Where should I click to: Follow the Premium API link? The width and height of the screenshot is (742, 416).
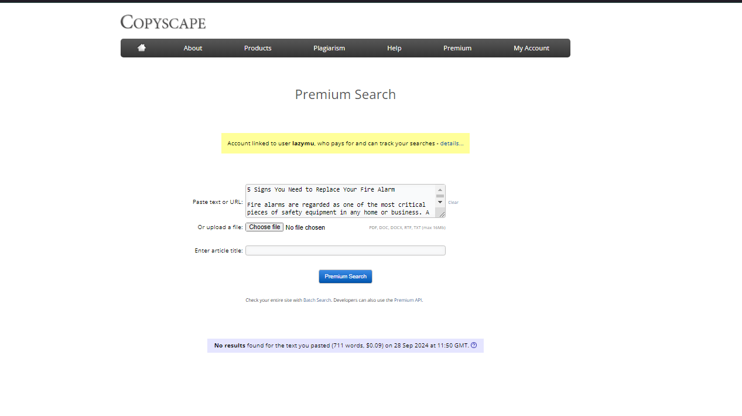click(408, 300)
